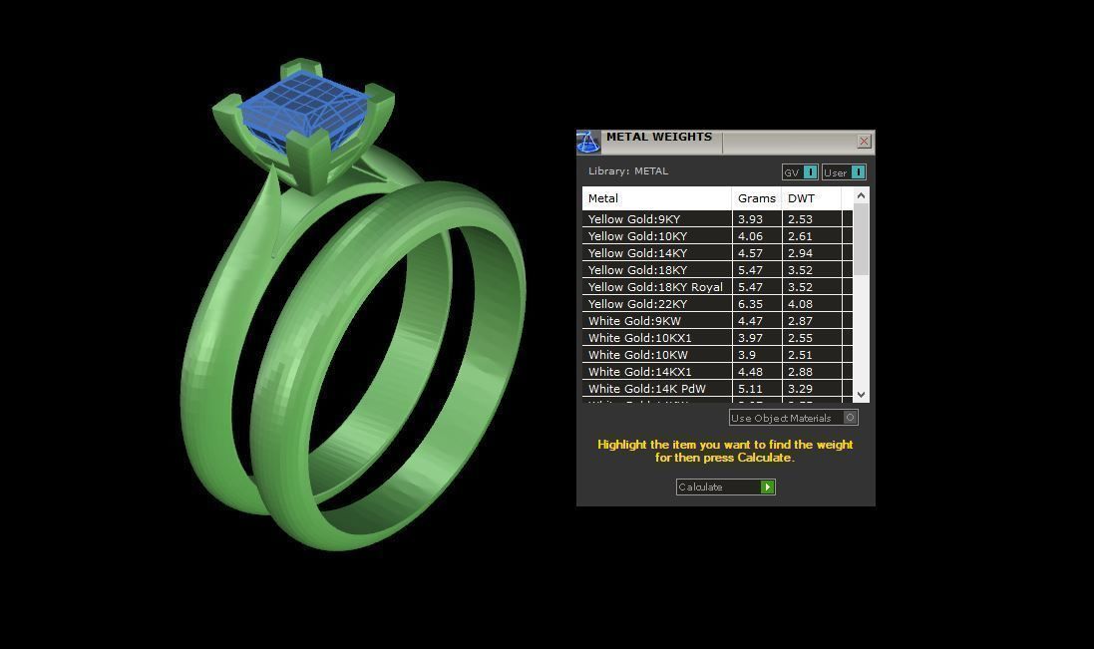
Task: Select the Yellow Gold:9KY row
Action: [717, 219]
